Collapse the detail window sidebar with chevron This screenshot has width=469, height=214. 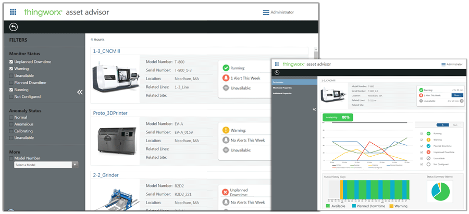click(314, 109)
